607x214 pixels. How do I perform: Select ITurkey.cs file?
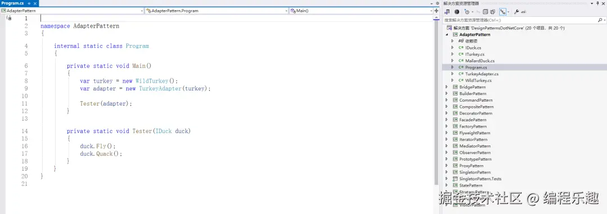(x=474, y=54)
